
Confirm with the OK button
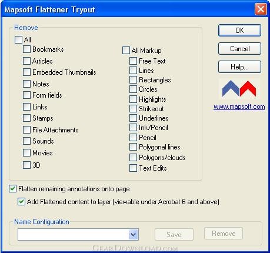[x=239, y=30]
